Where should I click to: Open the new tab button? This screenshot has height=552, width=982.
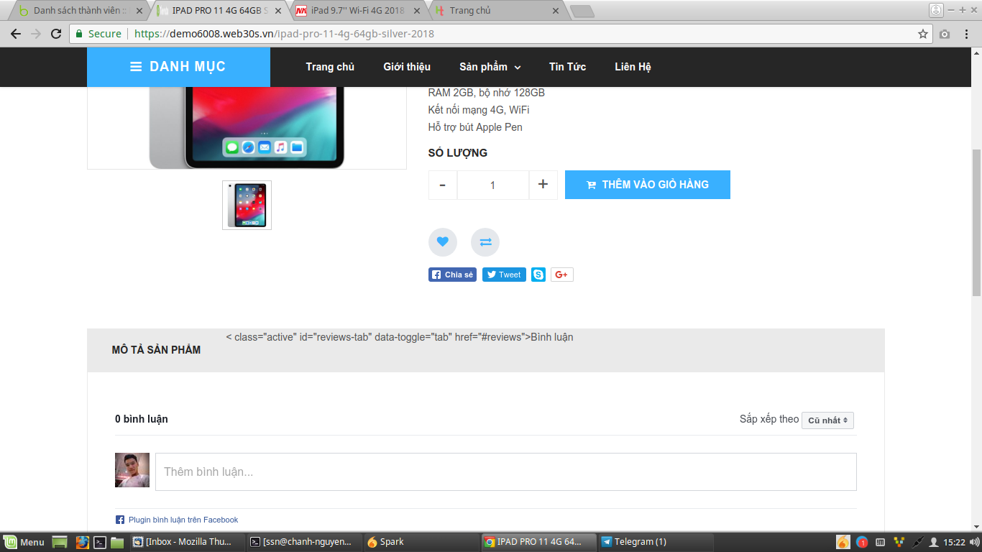pyautogui.click(x=582, y=11)
